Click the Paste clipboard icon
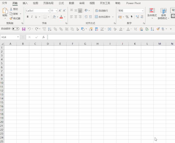Screen dimensions: 175x143 pyautogui.click(x=5, y=11)
